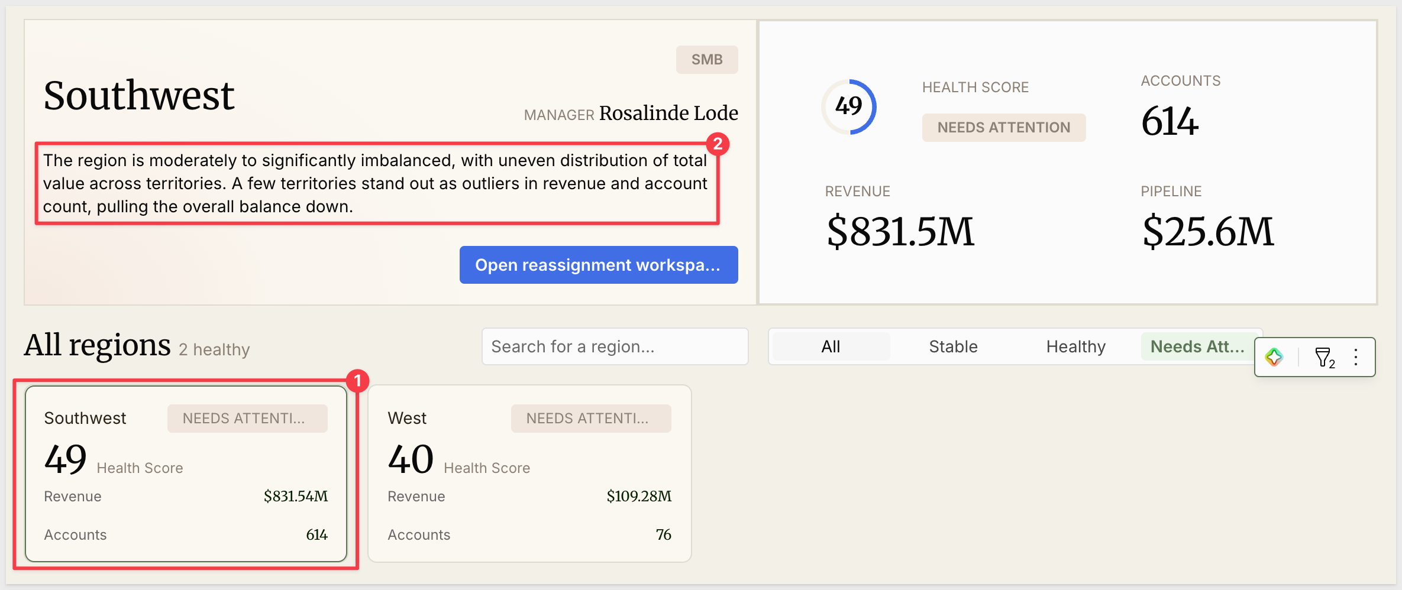This screenshot has width=1402, height=590.
Task: Click the colorful AI sparkle icon
Action: coord(1274,357)
